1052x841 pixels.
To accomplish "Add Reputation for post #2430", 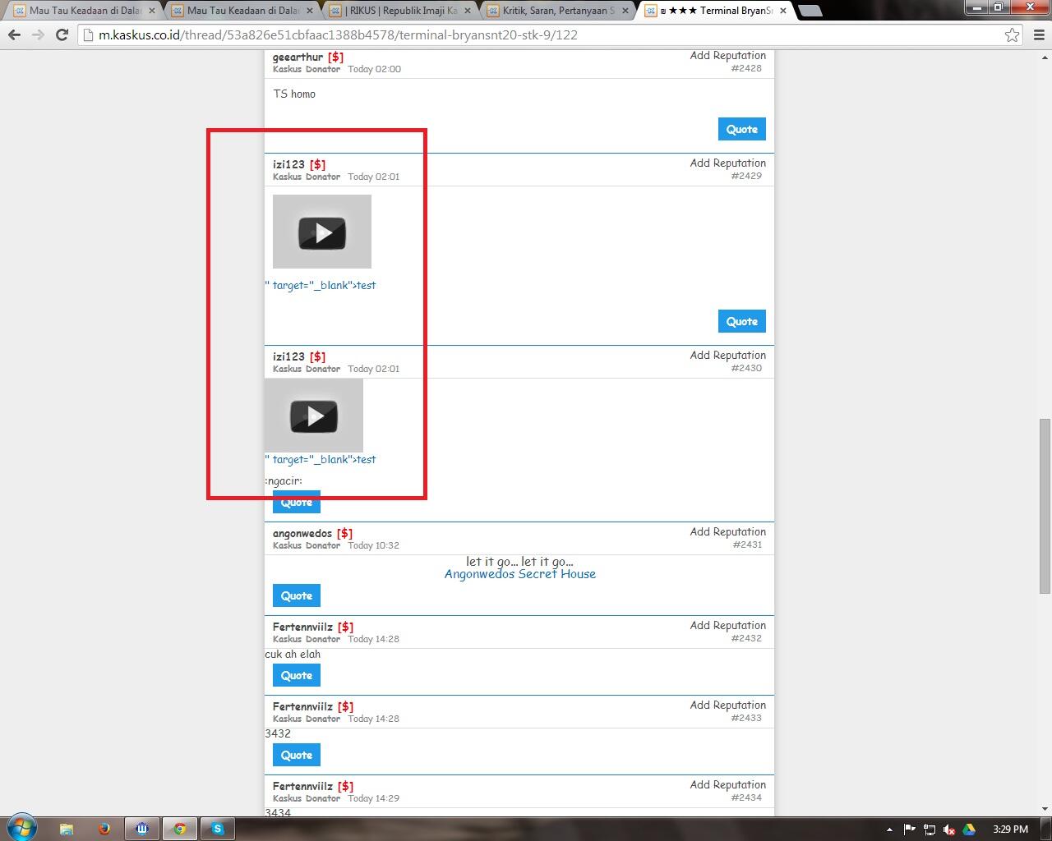I will tap(728, 355).
